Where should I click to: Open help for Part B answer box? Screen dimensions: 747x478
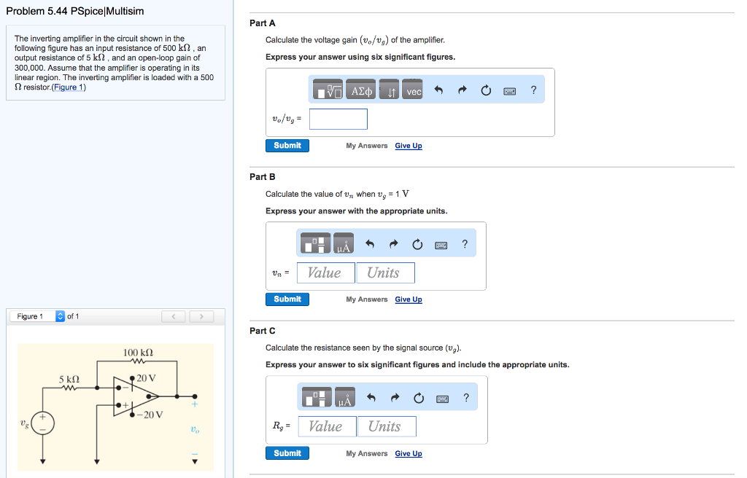tap(465, 244)
